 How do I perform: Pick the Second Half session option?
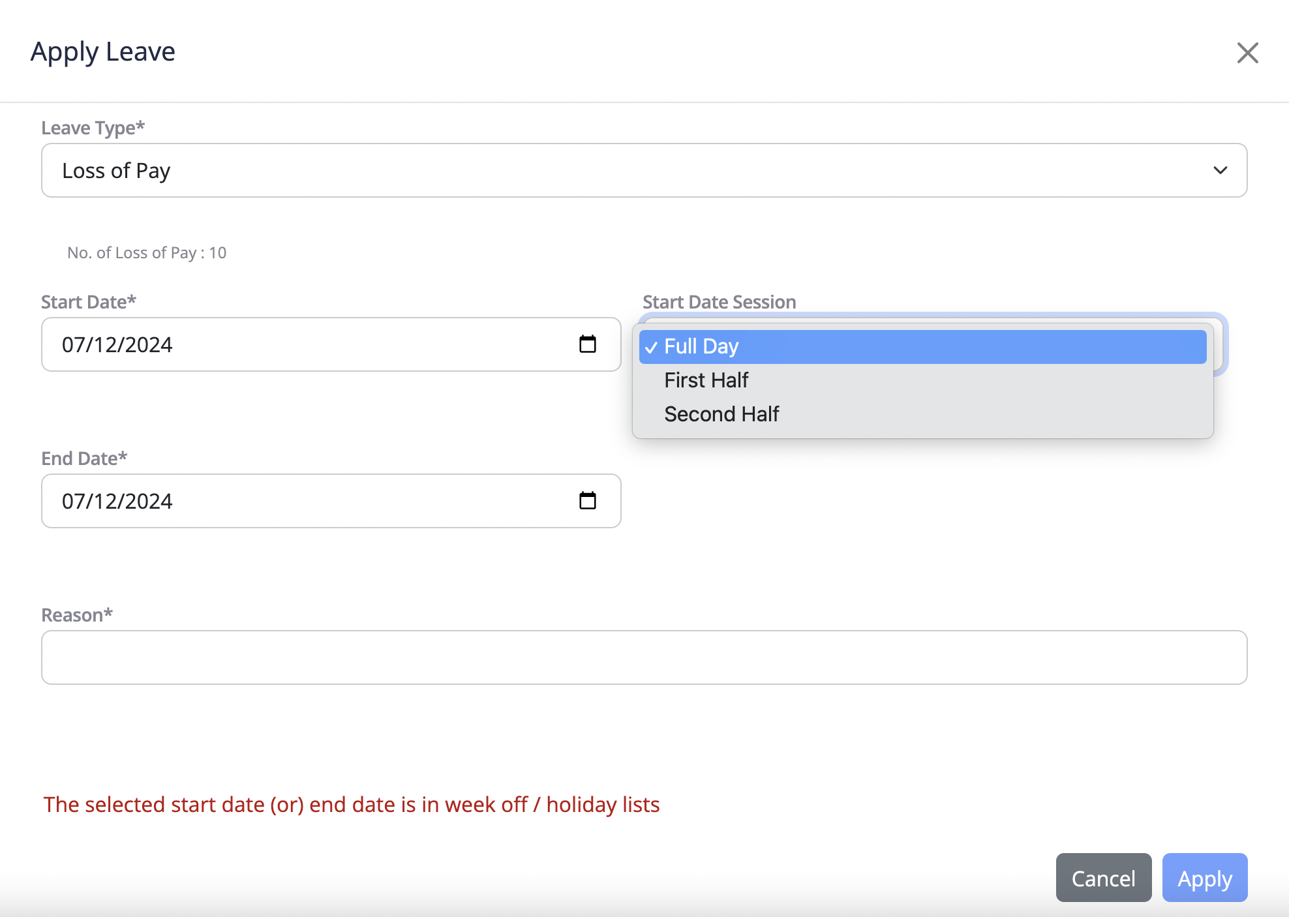pos(721,414)
